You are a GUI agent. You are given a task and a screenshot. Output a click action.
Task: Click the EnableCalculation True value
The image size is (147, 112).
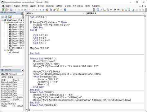click(x=18, y=89)
